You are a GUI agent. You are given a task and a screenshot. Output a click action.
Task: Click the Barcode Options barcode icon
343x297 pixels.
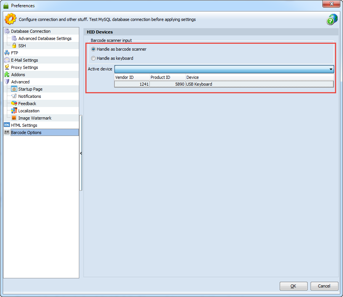[7, 132]
